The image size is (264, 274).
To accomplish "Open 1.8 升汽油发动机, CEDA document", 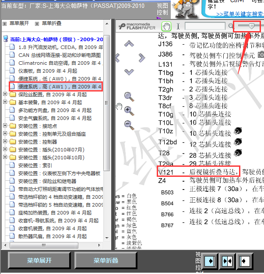I will [x=61, y=47].
